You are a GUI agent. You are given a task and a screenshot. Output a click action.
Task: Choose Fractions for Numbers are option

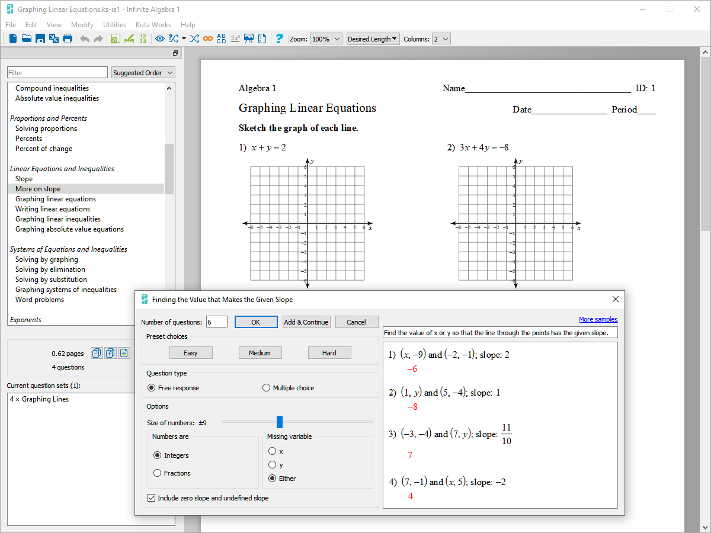(x=159, y=473)
